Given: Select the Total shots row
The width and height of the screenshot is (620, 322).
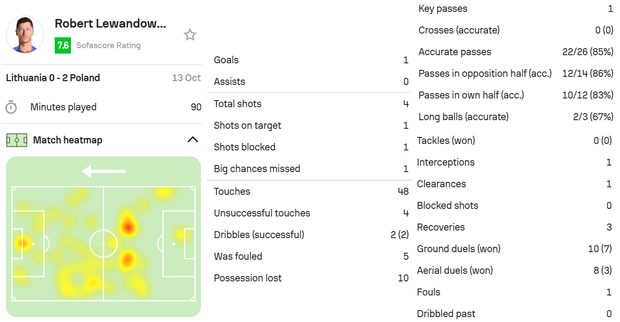Looking at the screenshot, I should click(311, 104).
